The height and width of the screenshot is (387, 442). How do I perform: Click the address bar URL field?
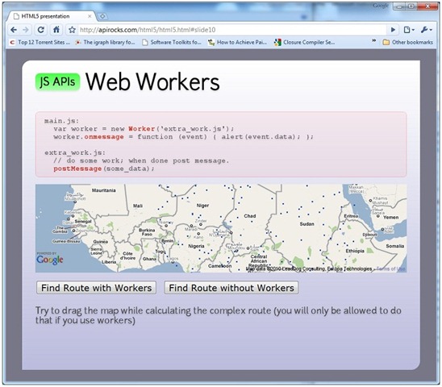point(231,30)
